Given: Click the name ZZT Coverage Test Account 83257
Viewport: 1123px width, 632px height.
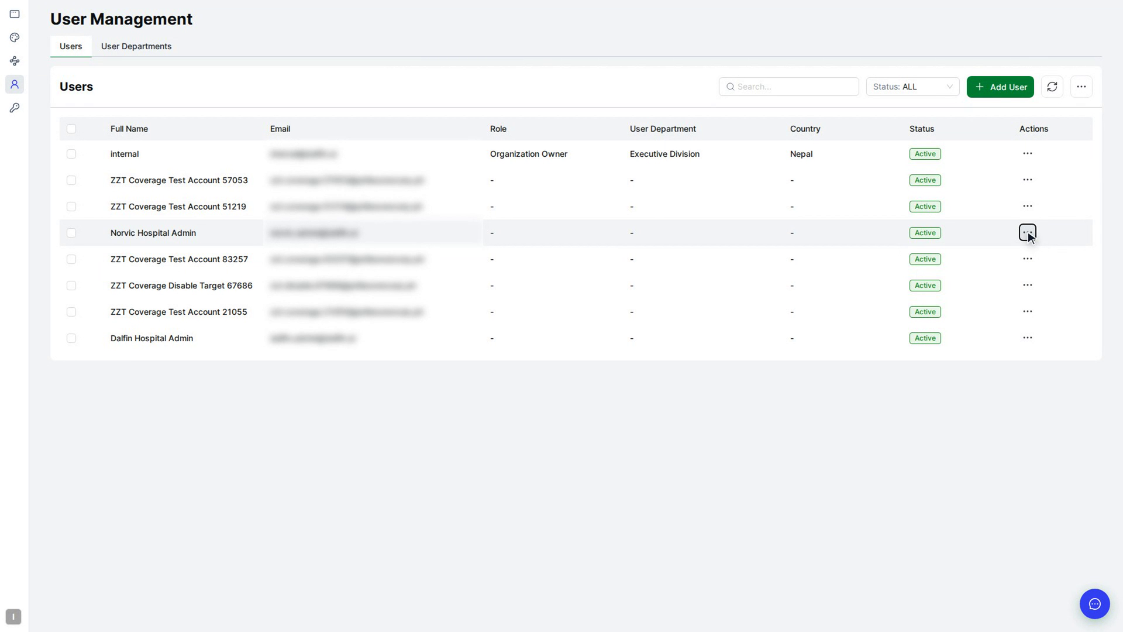Looking at the screenshot, I should [x=179, y=259].
